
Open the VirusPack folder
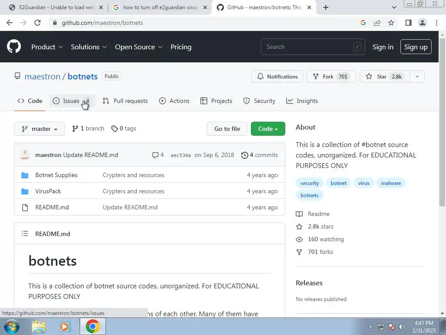coord(48,191)
